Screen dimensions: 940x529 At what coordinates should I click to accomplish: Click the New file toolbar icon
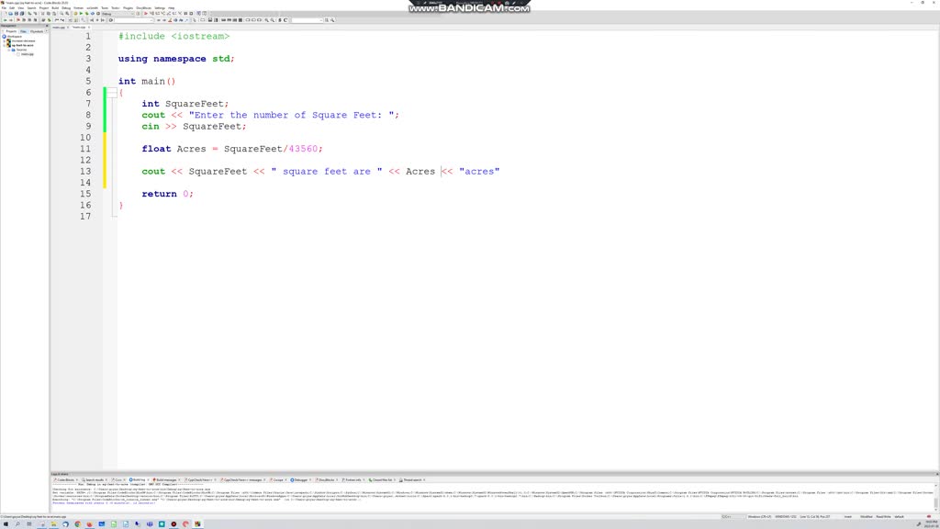4,14
